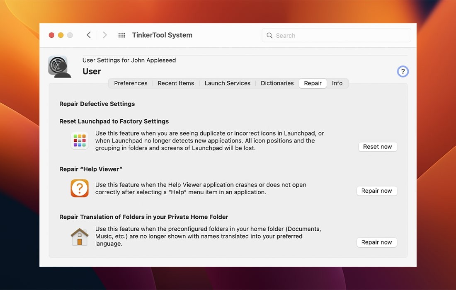Open the Info tab

[337, 83]
